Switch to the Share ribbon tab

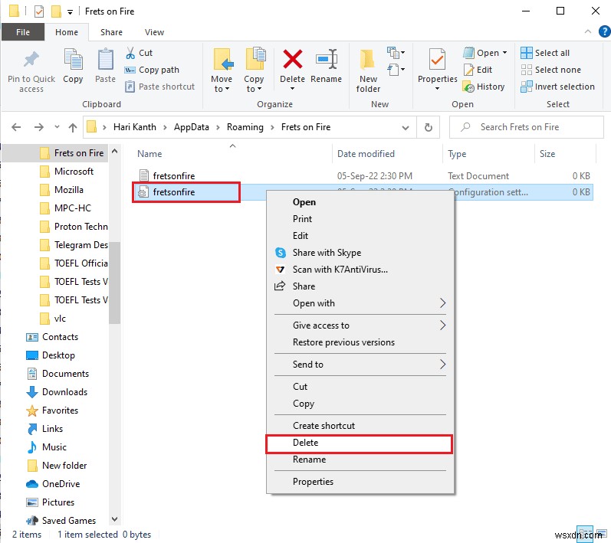click(x=111, y=32)
